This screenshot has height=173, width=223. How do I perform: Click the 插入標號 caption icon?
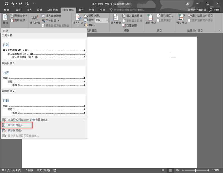pyautogui.click(x=116, y=18)
